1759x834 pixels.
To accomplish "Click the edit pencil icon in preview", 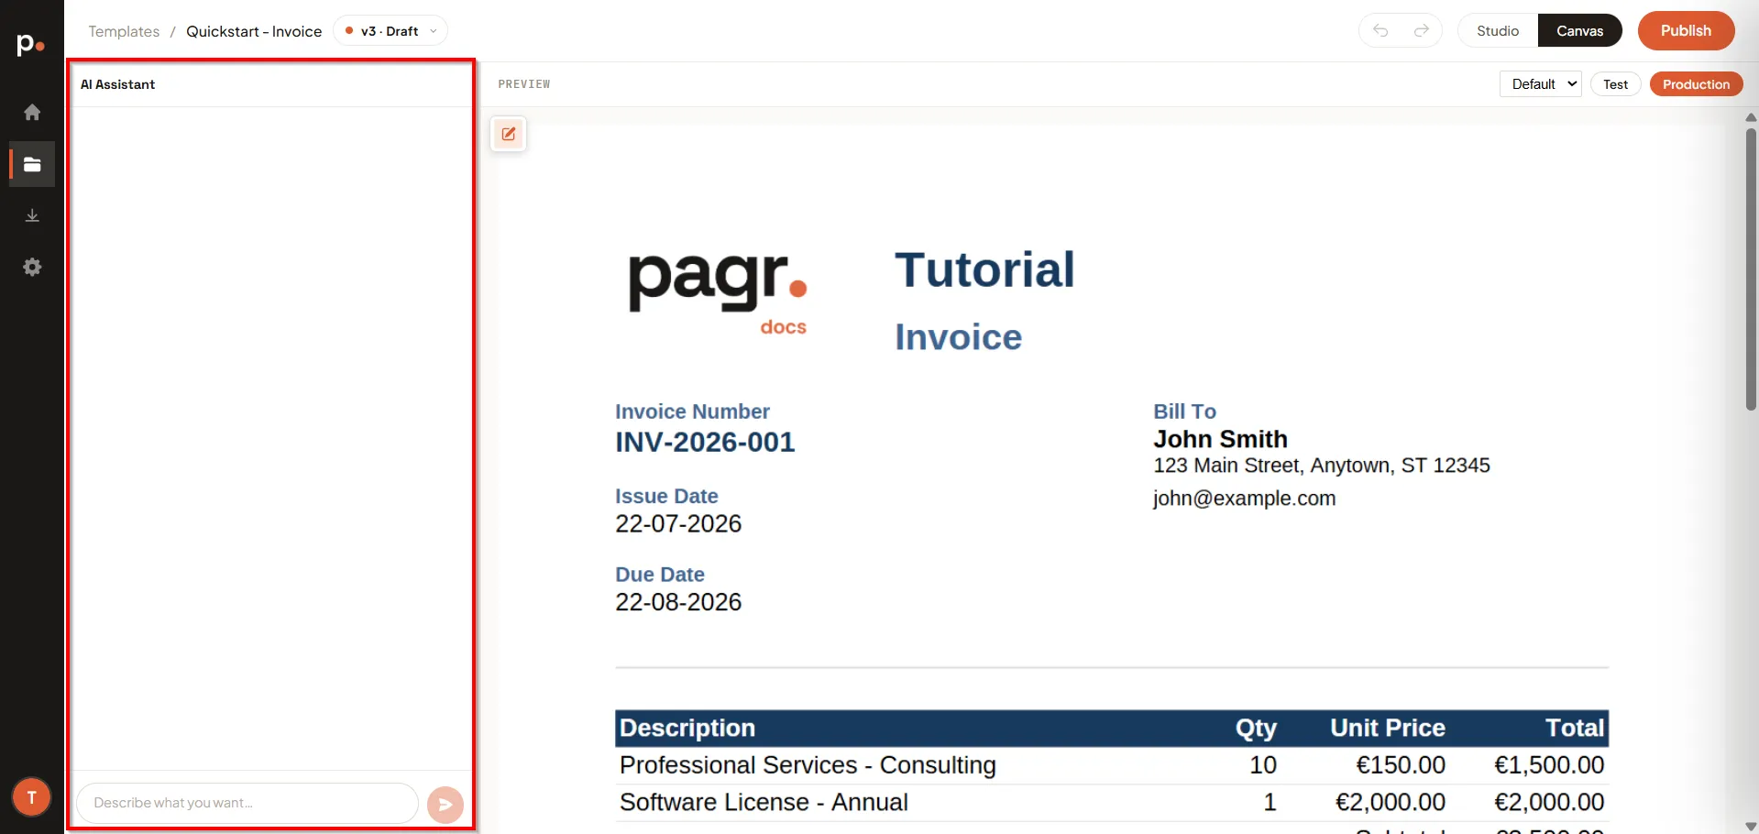I will (509, 134).
